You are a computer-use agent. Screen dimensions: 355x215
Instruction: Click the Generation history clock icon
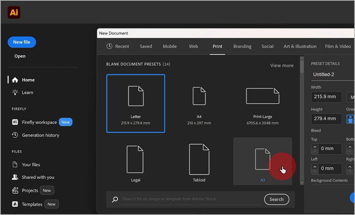(15, 135)
